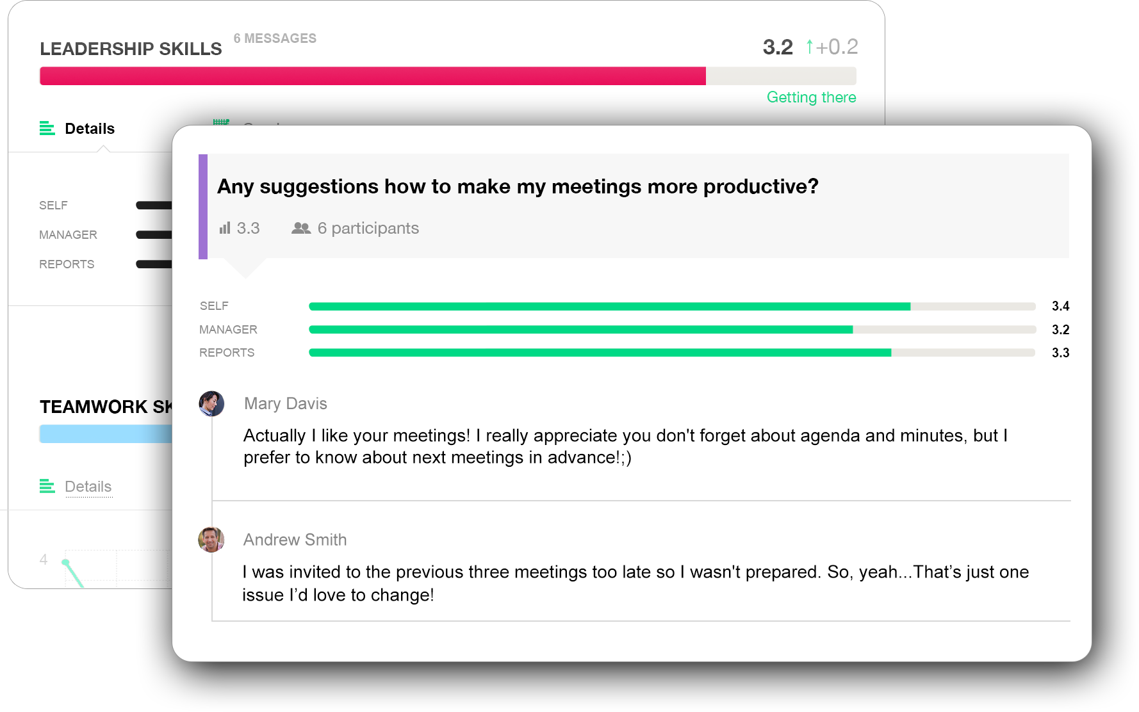Screen dimensions: 1139x712
Task: Click the Details icon under Teamwork Skills
Action: (x=47, y=486)
